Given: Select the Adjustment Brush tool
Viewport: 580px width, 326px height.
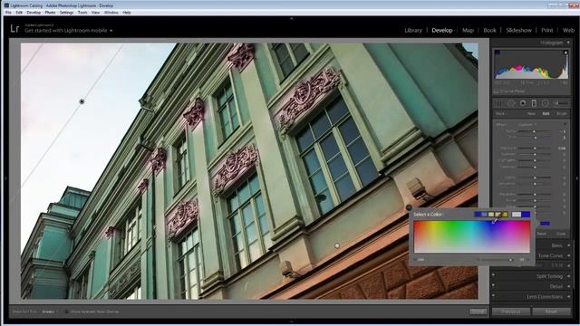Looking at the screenshot, I should point(560,103).
